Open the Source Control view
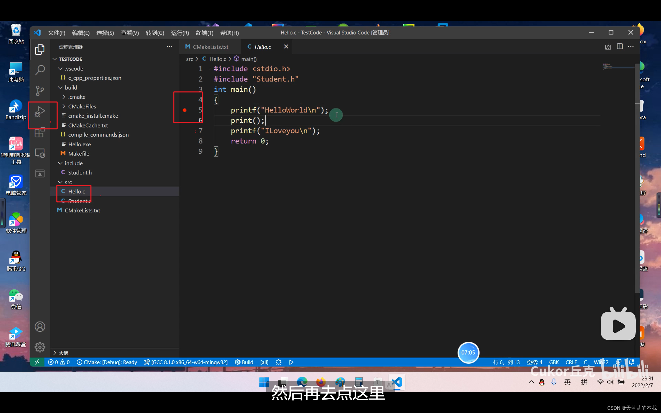Screen dimensions: 661x413 click(40, 91)
